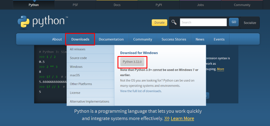270x126 pixels.
Task: Choose Other Platforms in Downloads submenu
Action: [x=90, y=84]
